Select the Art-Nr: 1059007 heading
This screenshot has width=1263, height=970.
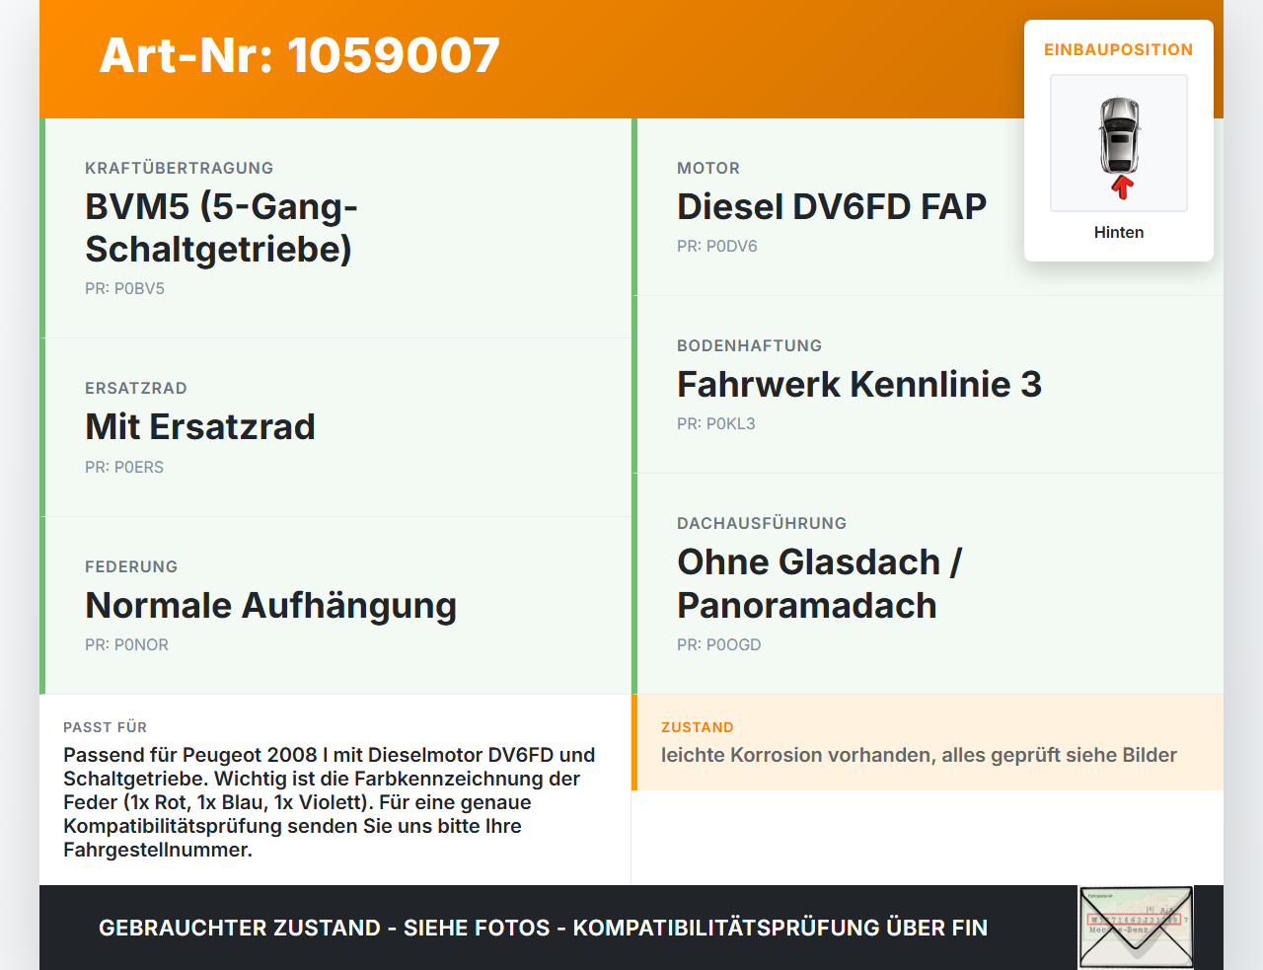tap(300, 55)
